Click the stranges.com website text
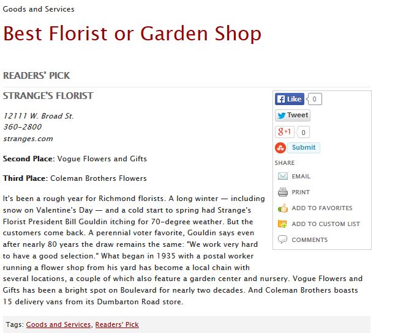Viewport: 406px width, 333px height. click(x=28, y=139)
